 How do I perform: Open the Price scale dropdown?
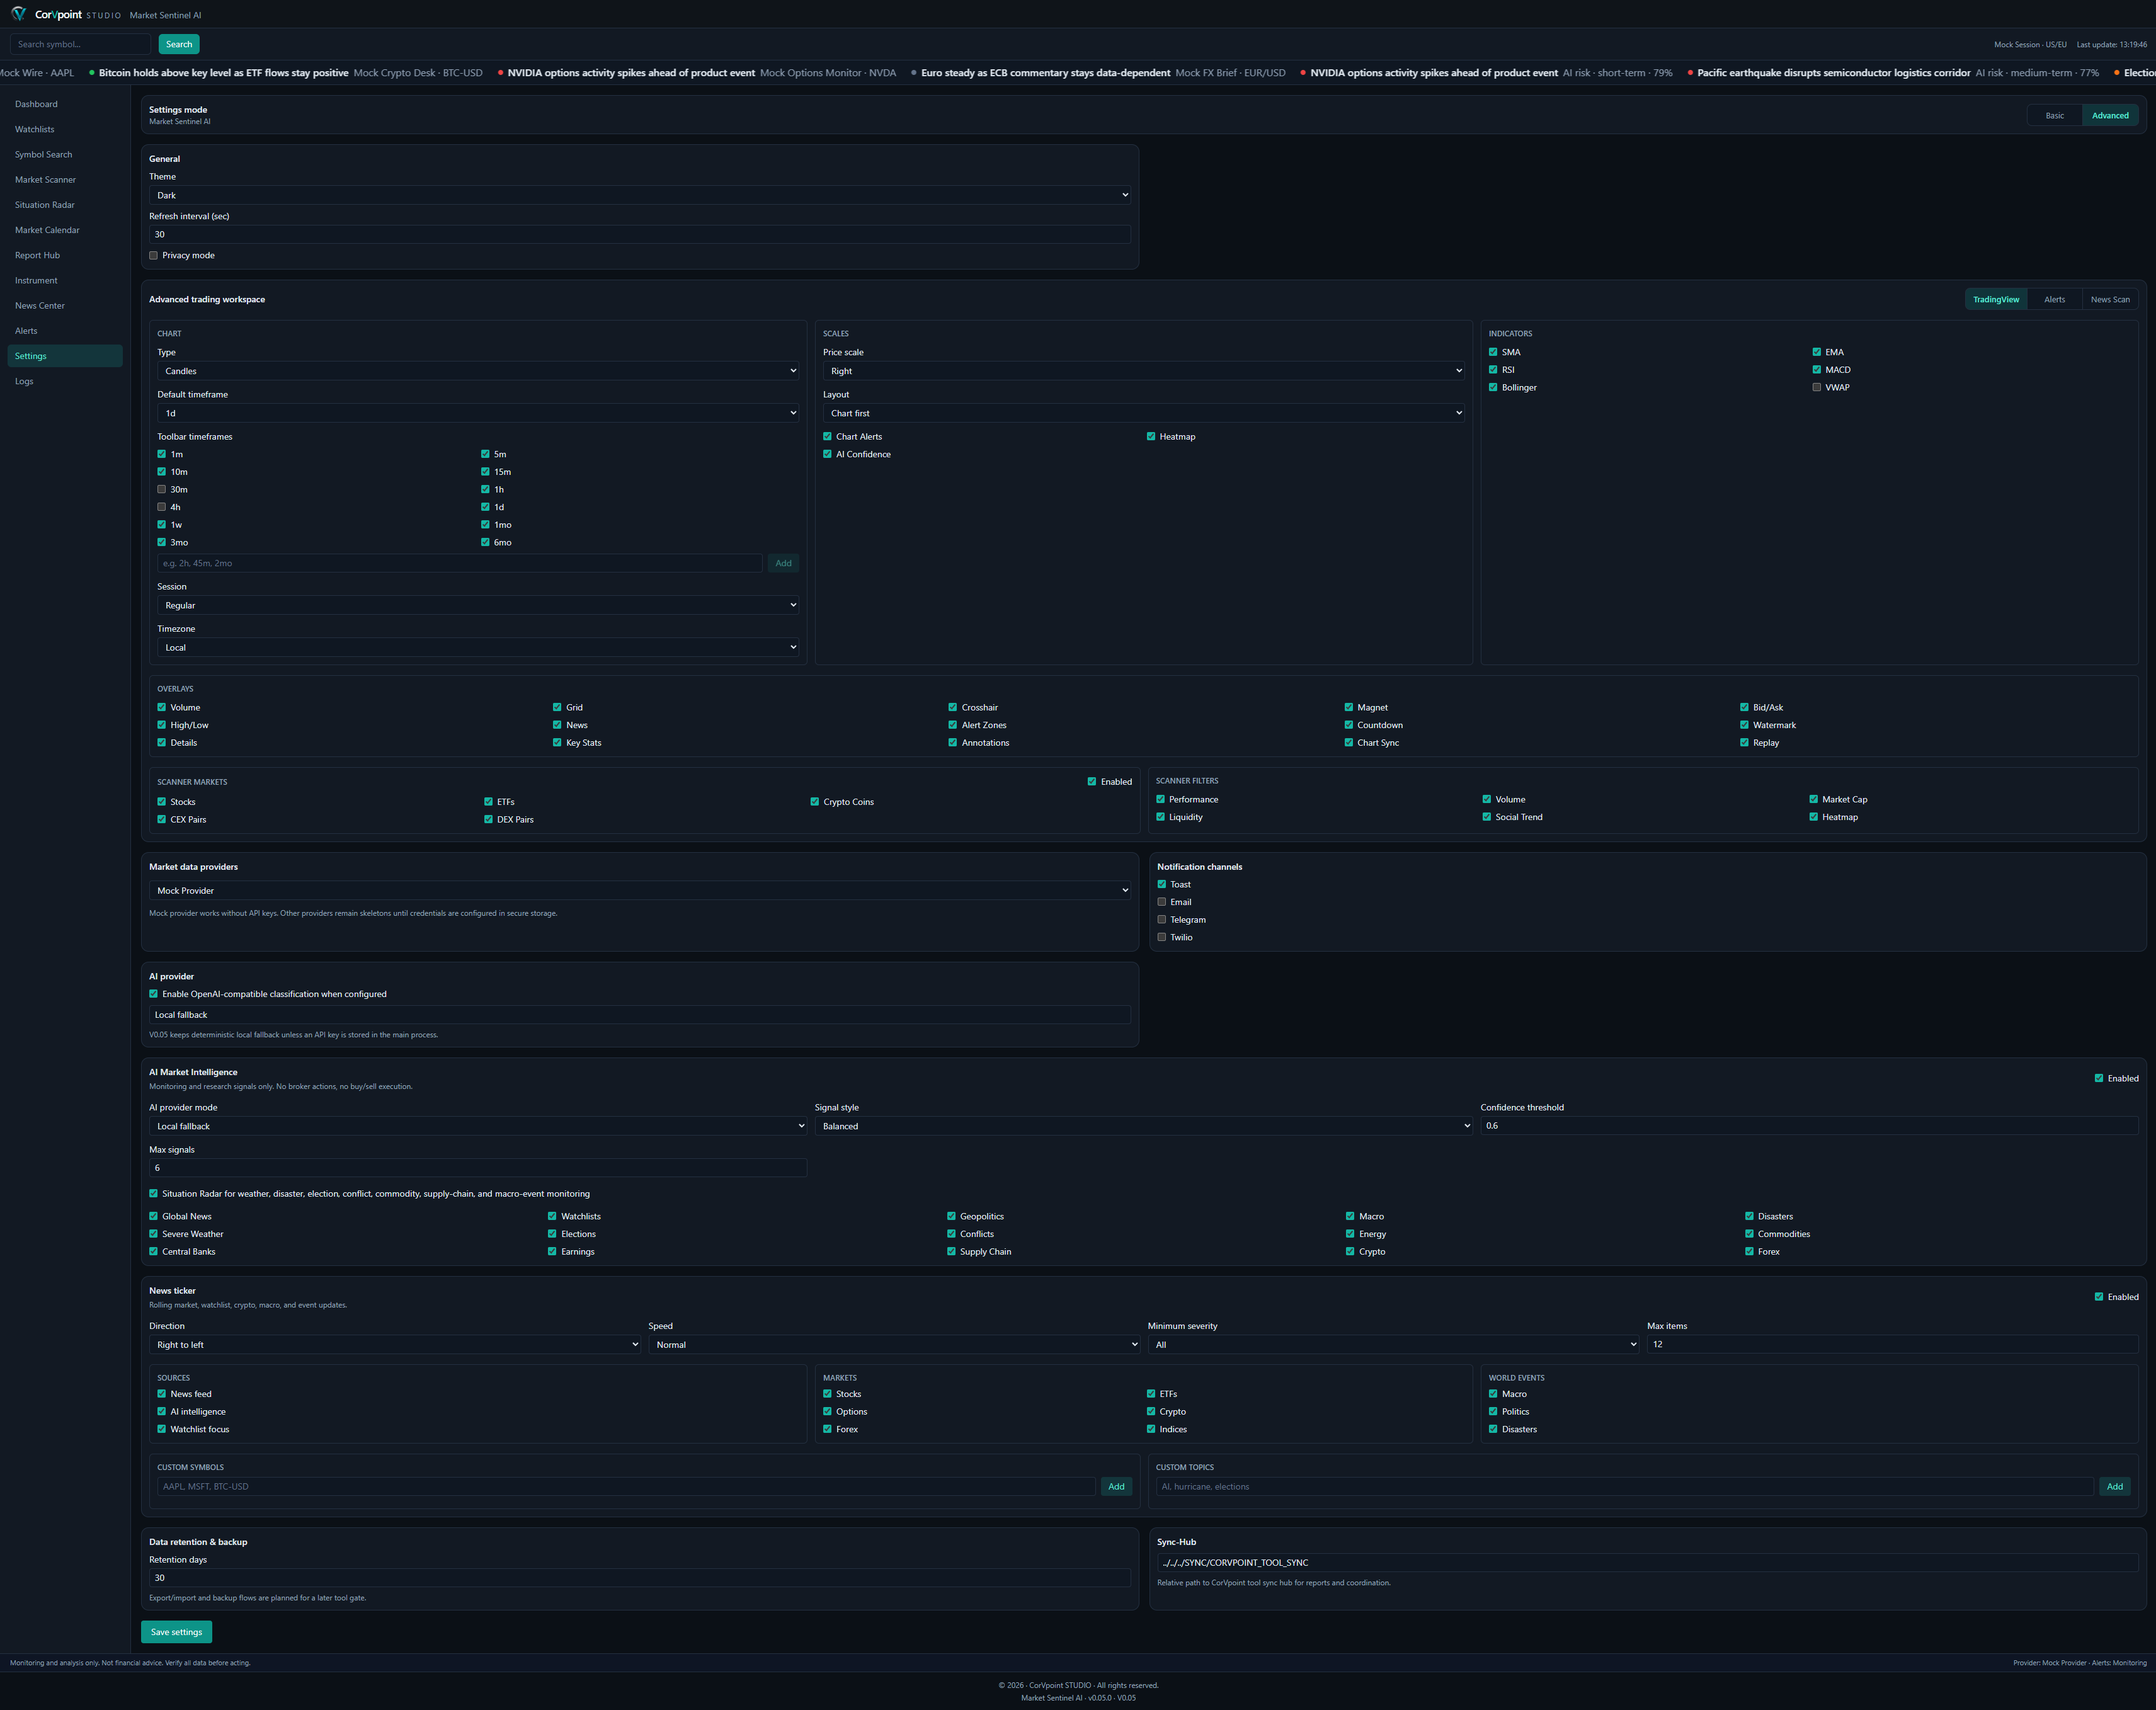[x=1144, y=371]
